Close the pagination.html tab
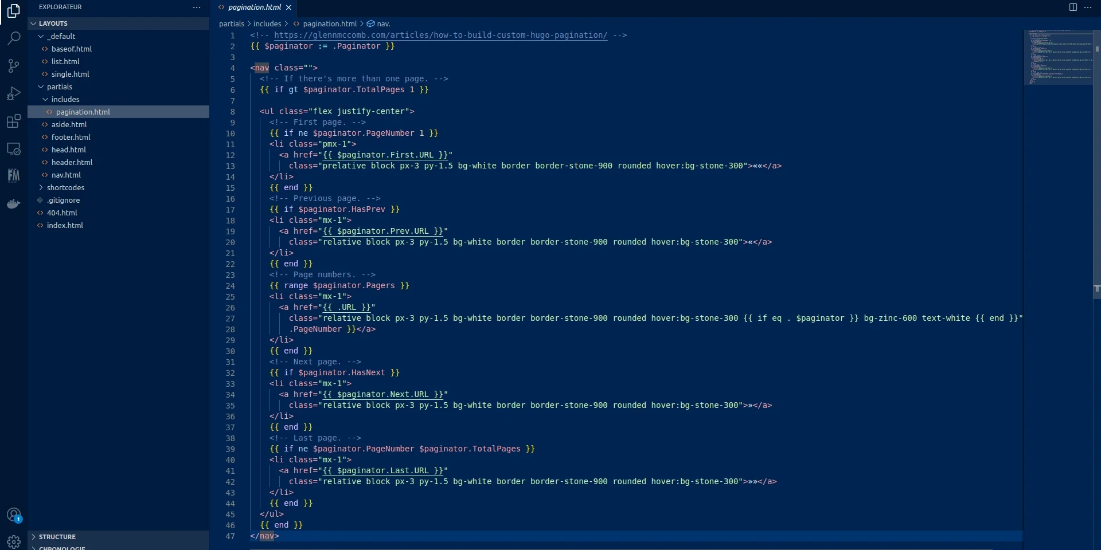Image resolution: width=1101 pixels, height=550 pixels. click(x=288, y=7)
